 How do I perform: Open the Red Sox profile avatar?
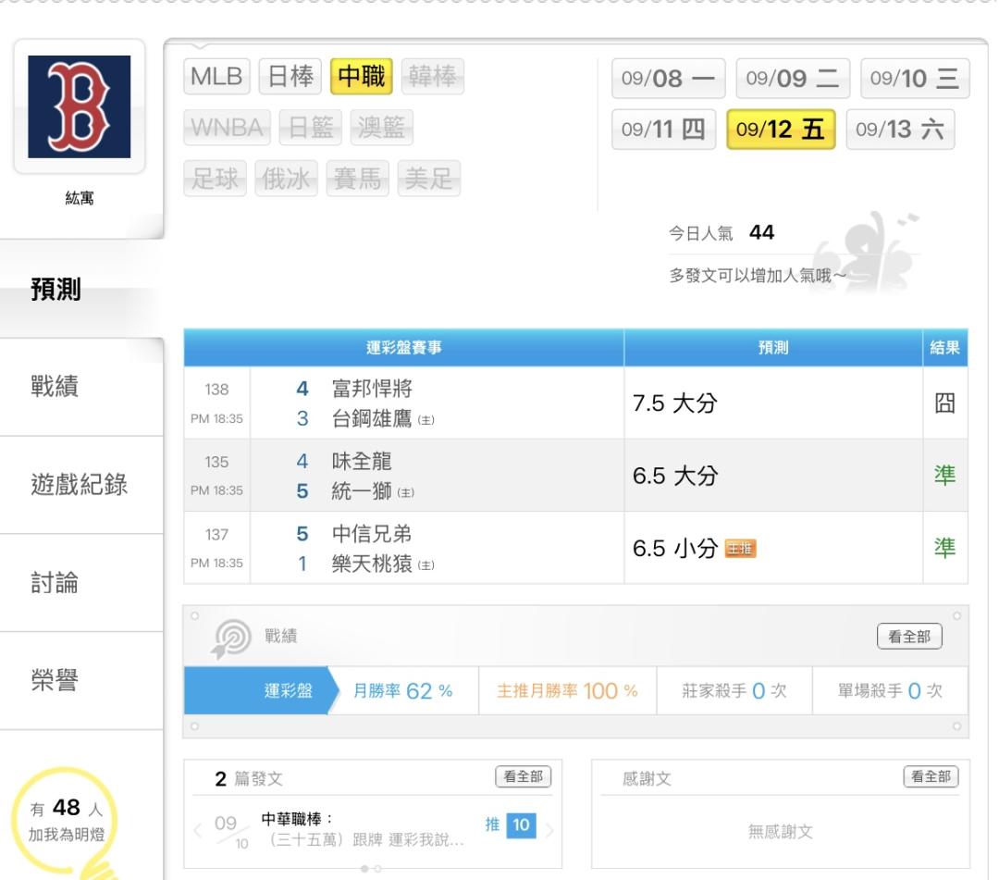click(79, 106)
